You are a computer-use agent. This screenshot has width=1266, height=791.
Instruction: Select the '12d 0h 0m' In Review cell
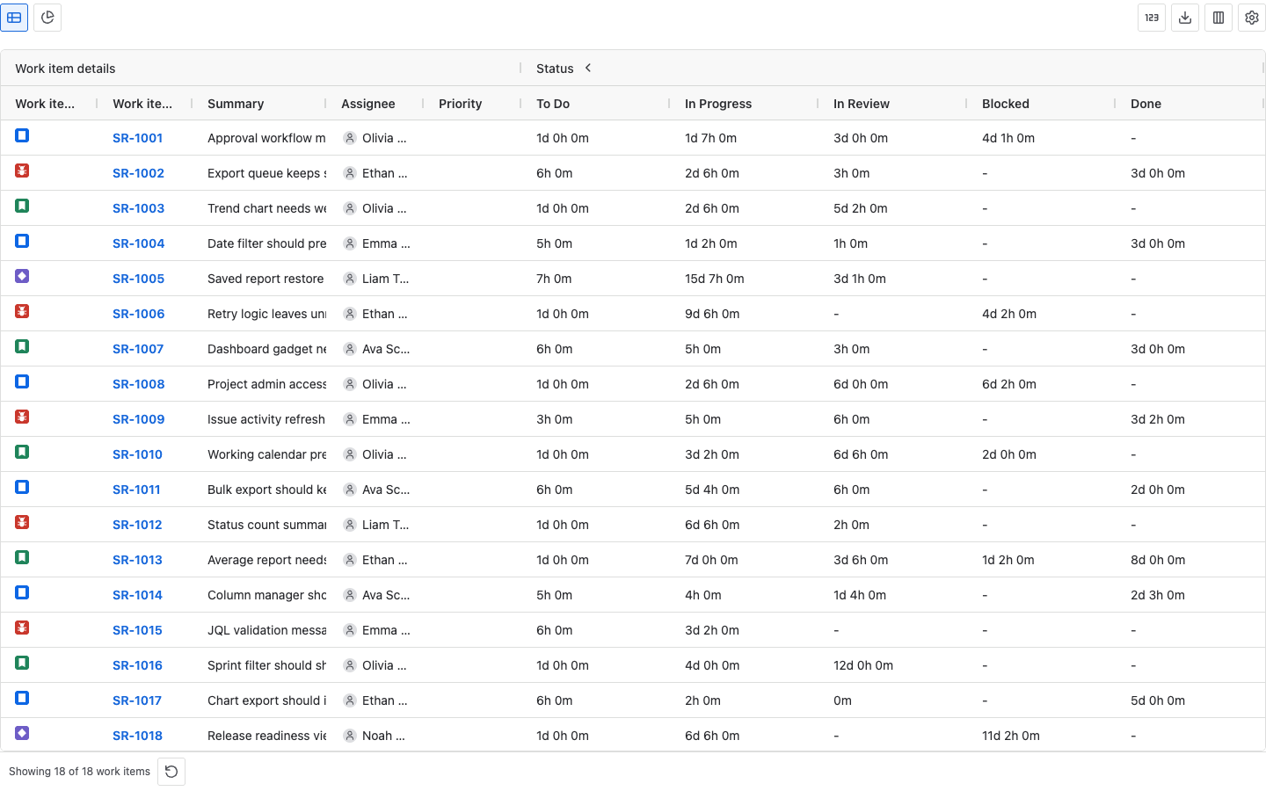(863, 665)
